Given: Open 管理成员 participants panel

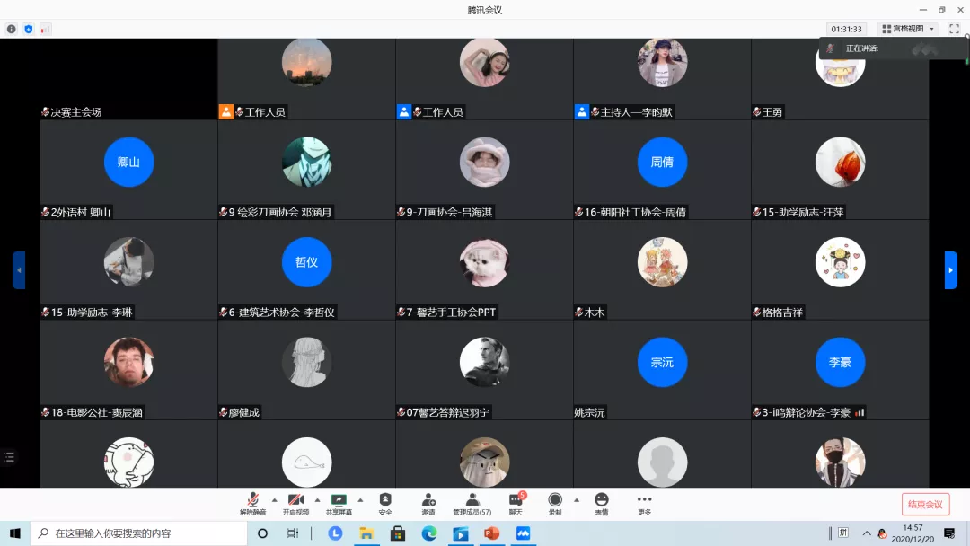Looking at the screenshot, I should coord(472,503).
